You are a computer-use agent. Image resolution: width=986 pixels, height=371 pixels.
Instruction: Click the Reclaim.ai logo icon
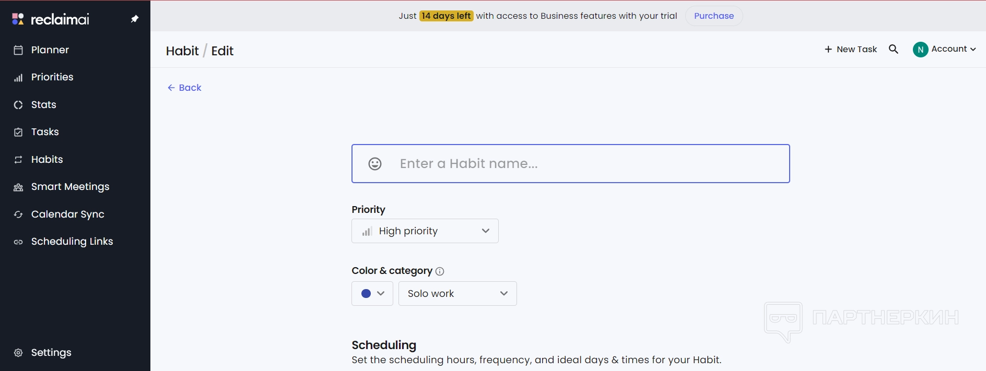pyautogui.click(x=18, y=19)
